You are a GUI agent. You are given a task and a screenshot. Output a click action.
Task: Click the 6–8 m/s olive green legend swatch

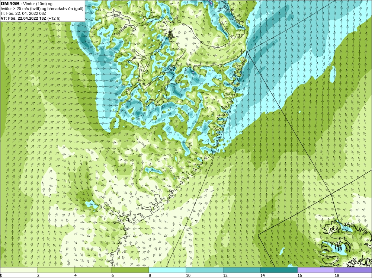[x=130, y=270]
